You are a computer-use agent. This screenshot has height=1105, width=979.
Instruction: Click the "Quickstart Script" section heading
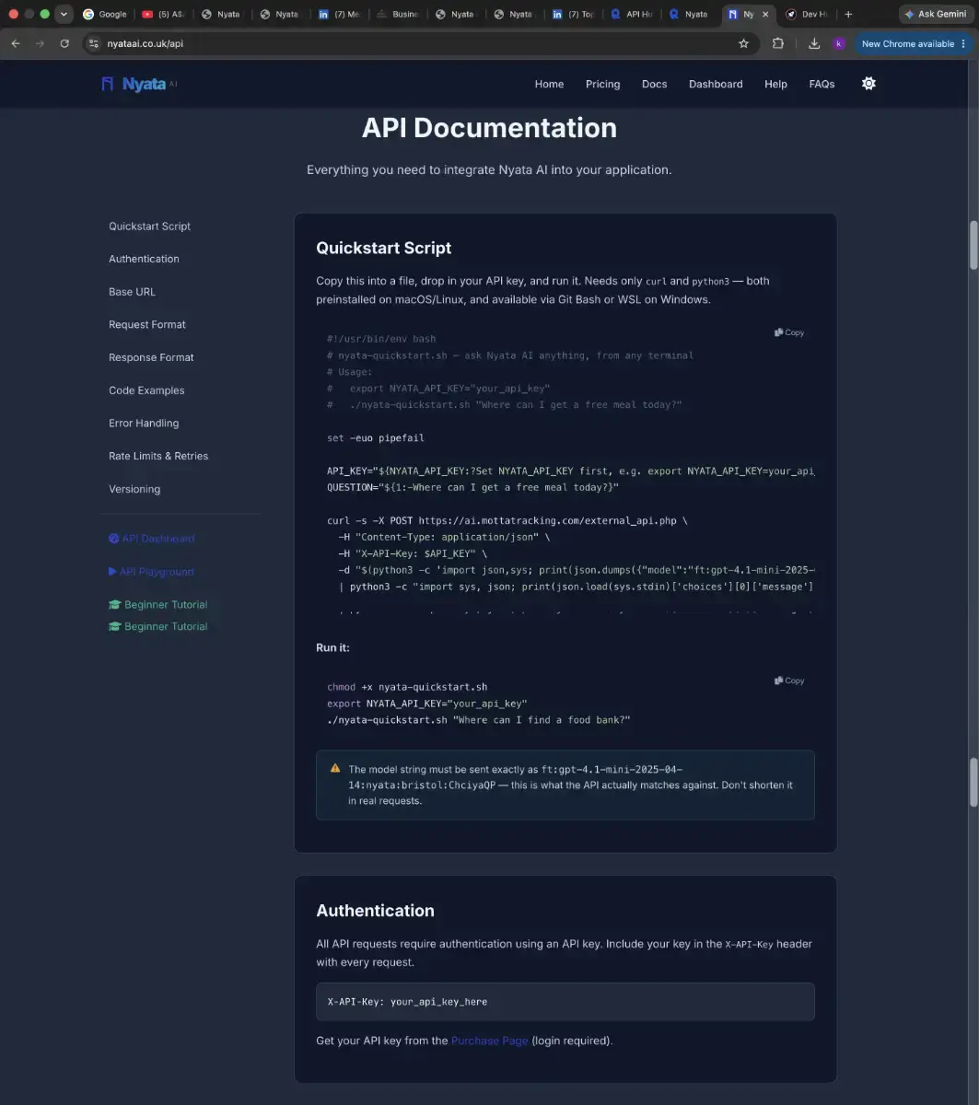383,248
